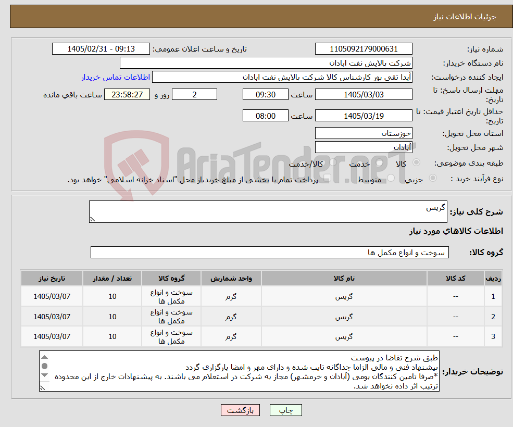Click the price validity date 1405/03/19
Viewport: 513px width, 427px height.
click(x=364, y=116)
